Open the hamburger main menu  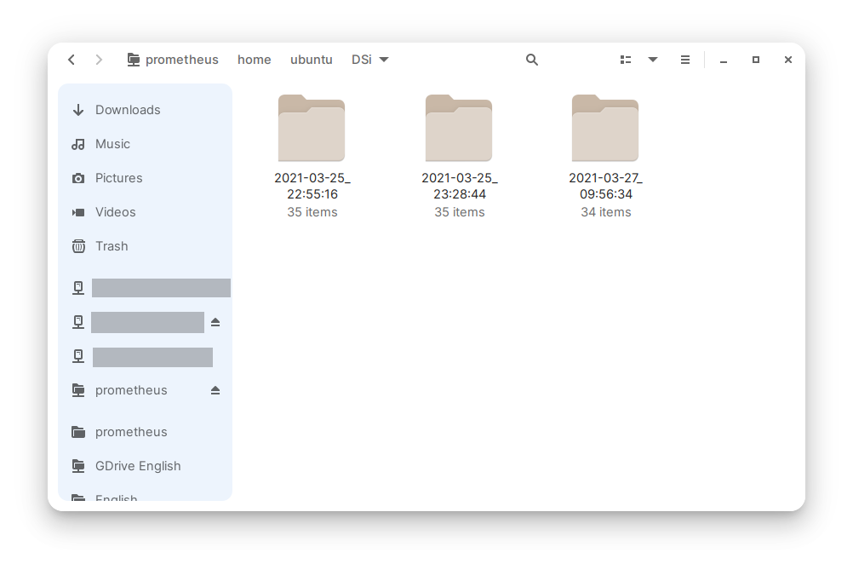click(x=685, y=60)
